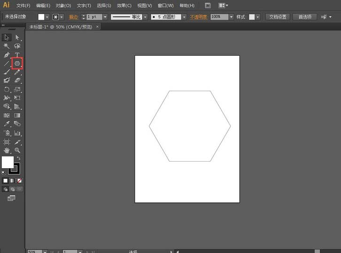Screen dimensions: 341x253
Task: Expand the opacity 100% dropdown
Action: [x=232, y=17]
